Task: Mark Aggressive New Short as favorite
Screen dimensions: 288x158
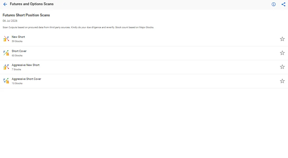Action: point(282,67)
